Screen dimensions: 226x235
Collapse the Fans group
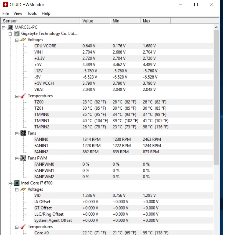pyautogui.click(x=17, y=133)
